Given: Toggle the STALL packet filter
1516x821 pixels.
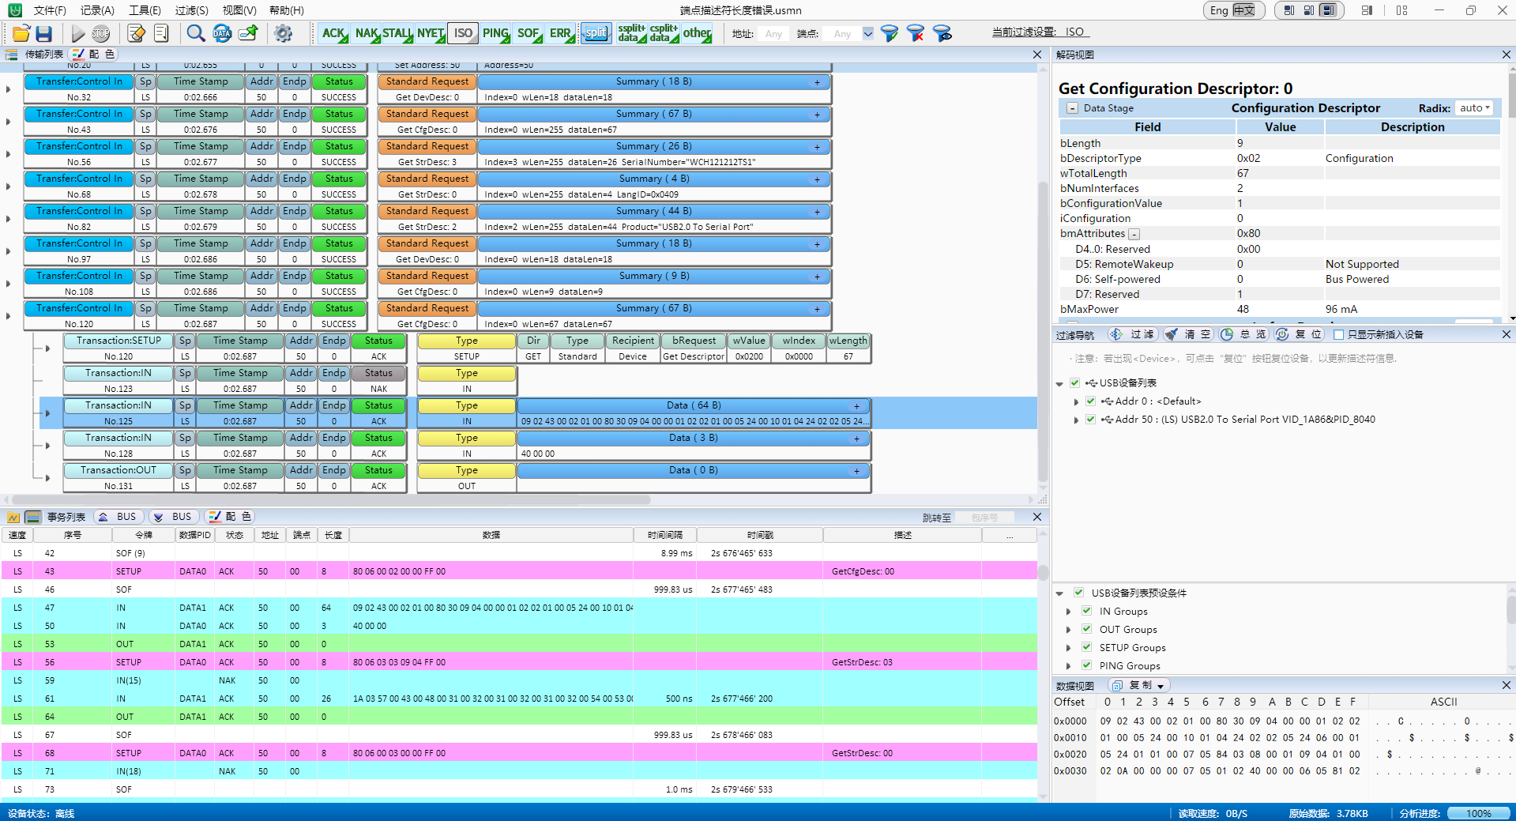Looking at the screenshot, I should [x=397, y=33].
